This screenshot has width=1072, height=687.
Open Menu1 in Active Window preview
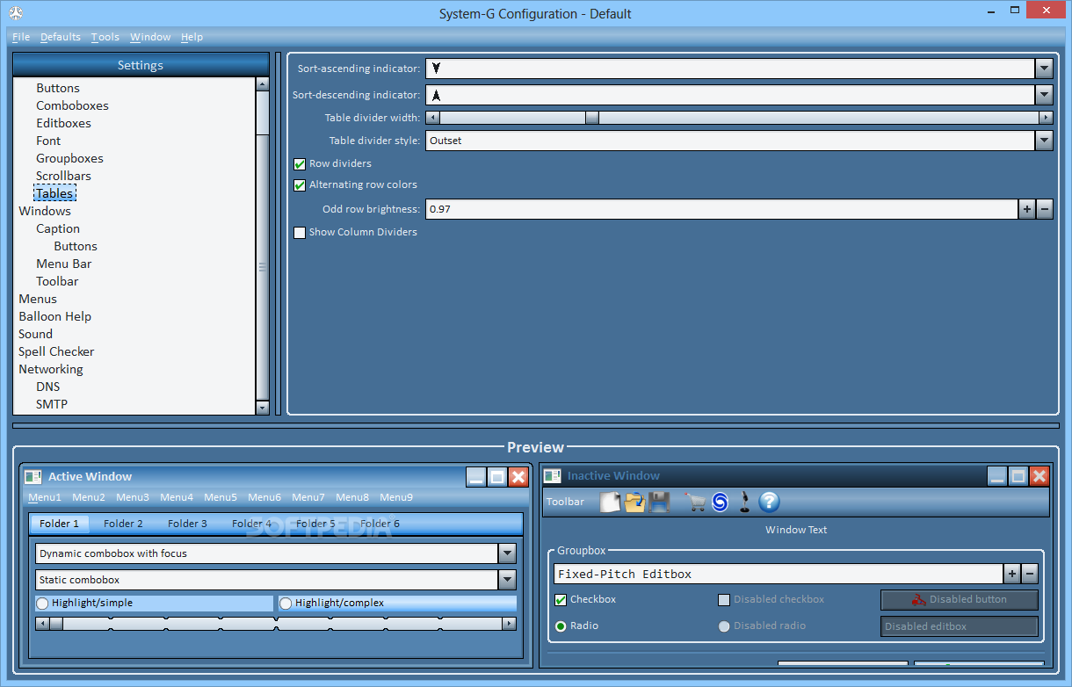coord(45,497)
